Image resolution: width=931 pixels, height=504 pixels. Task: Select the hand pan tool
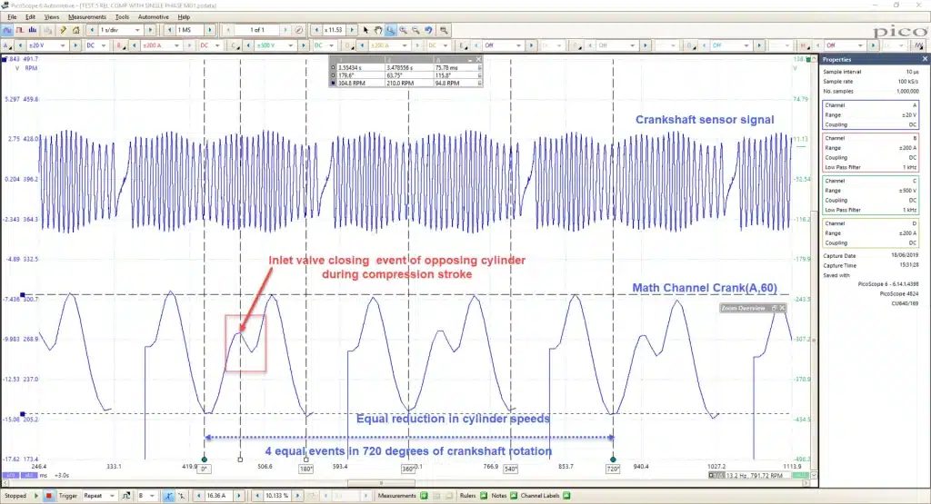pos(378,30)
